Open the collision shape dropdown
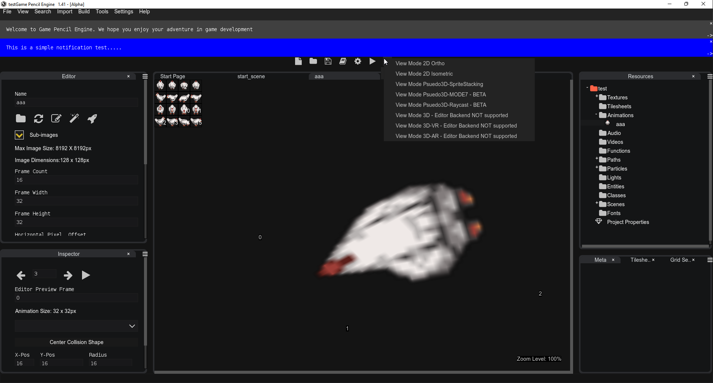Screen dimensions: 713x383 click(76, 326)
